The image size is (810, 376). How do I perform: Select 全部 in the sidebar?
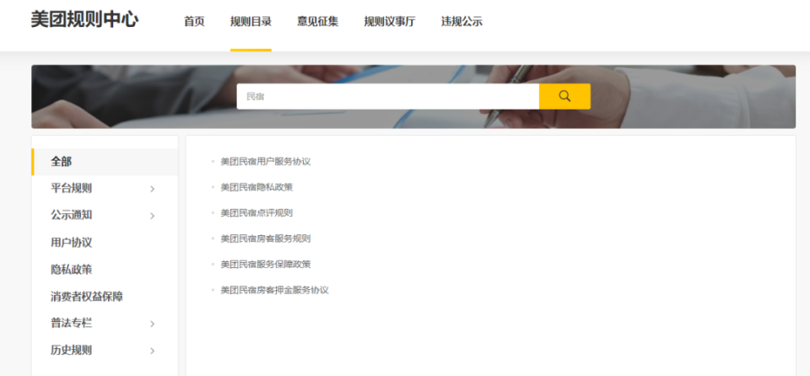point(105,162)
